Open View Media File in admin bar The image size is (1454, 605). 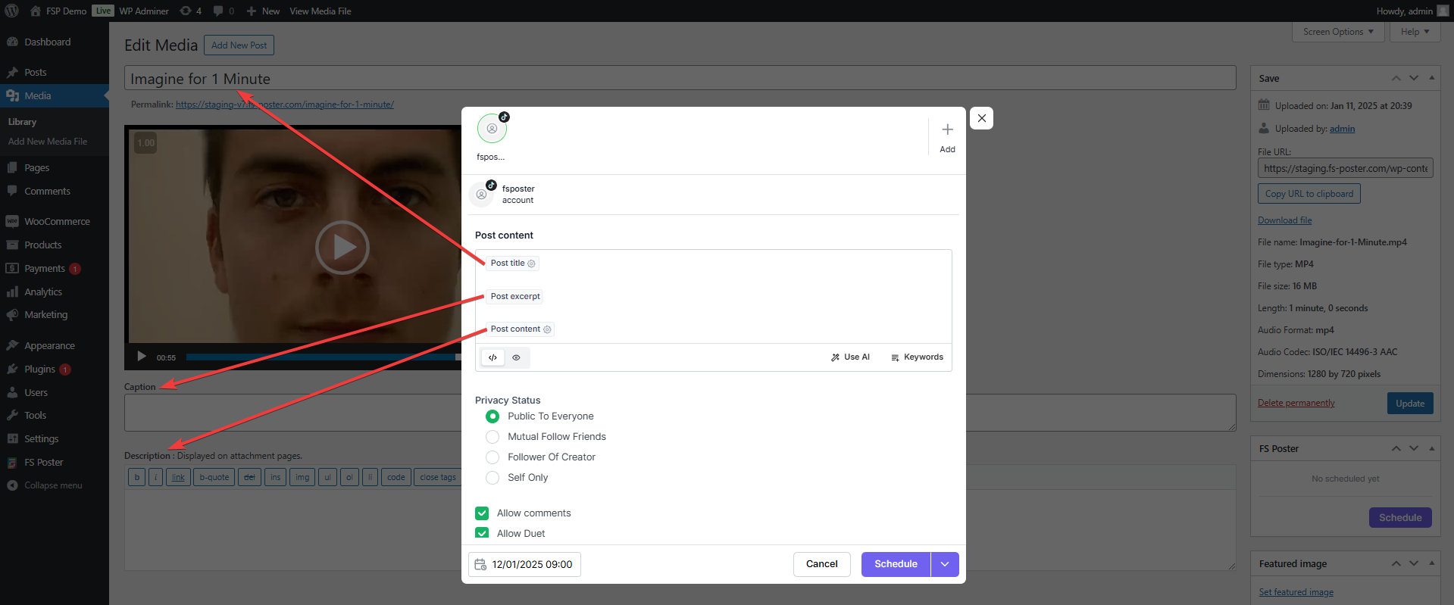[320, 11]
